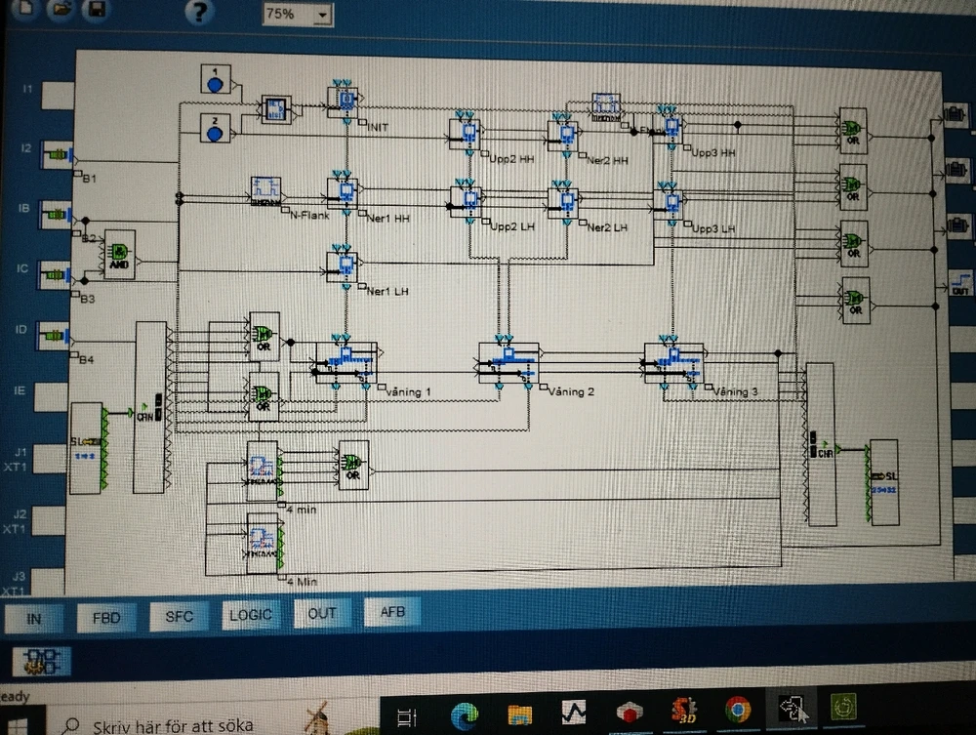Switch to the FBD tab
976x735 pixels.
[105, 617]
